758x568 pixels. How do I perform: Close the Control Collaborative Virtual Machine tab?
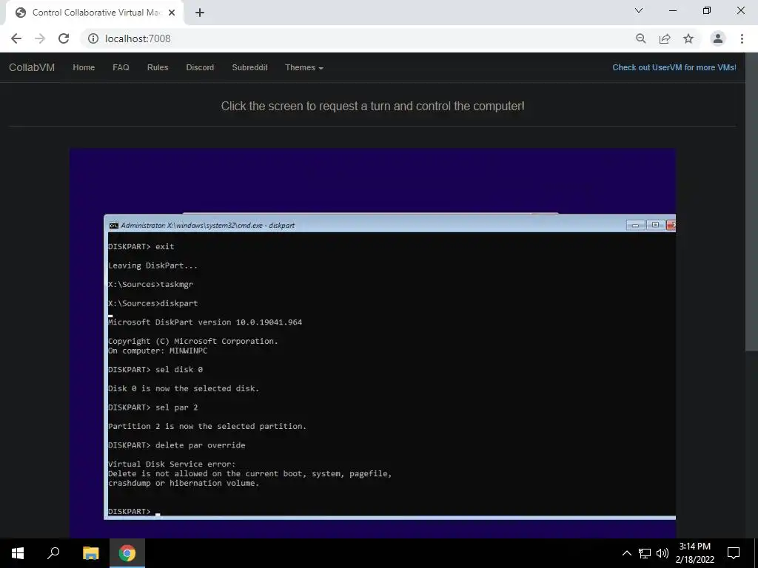[172, 13]
